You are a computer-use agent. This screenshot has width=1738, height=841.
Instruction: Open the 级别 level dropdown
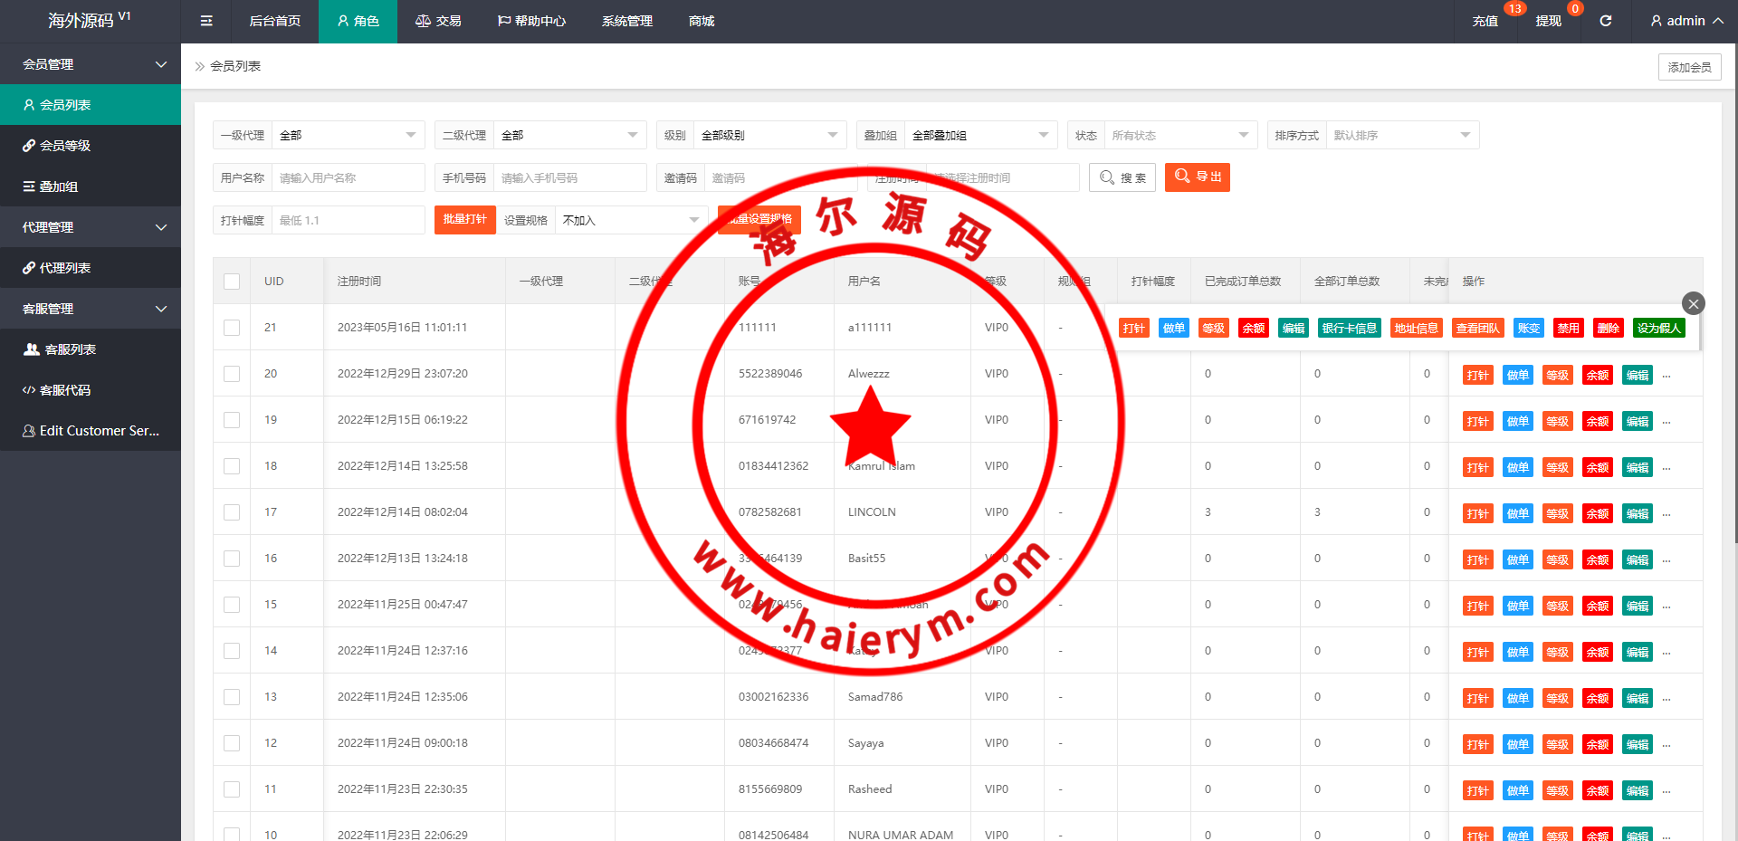[769, 136]
